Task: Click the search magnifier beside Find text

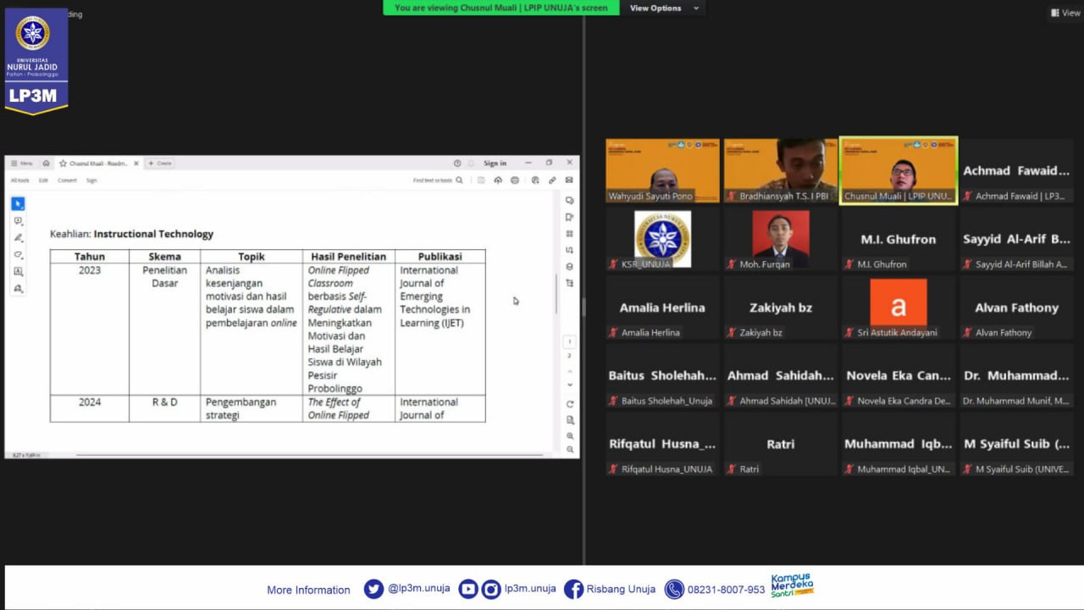Action: coord(460,180)
